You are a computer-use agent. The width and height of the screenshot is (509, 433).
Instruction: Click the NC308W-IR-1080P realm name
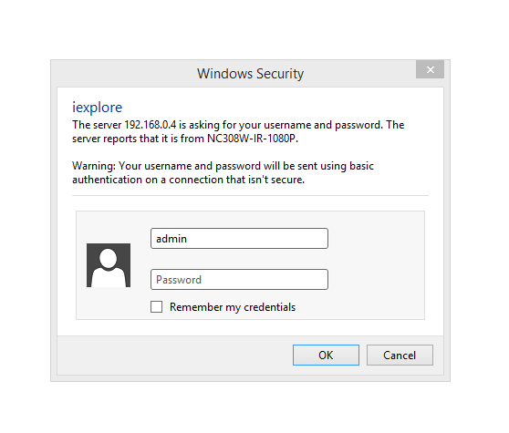pos(252,139)
